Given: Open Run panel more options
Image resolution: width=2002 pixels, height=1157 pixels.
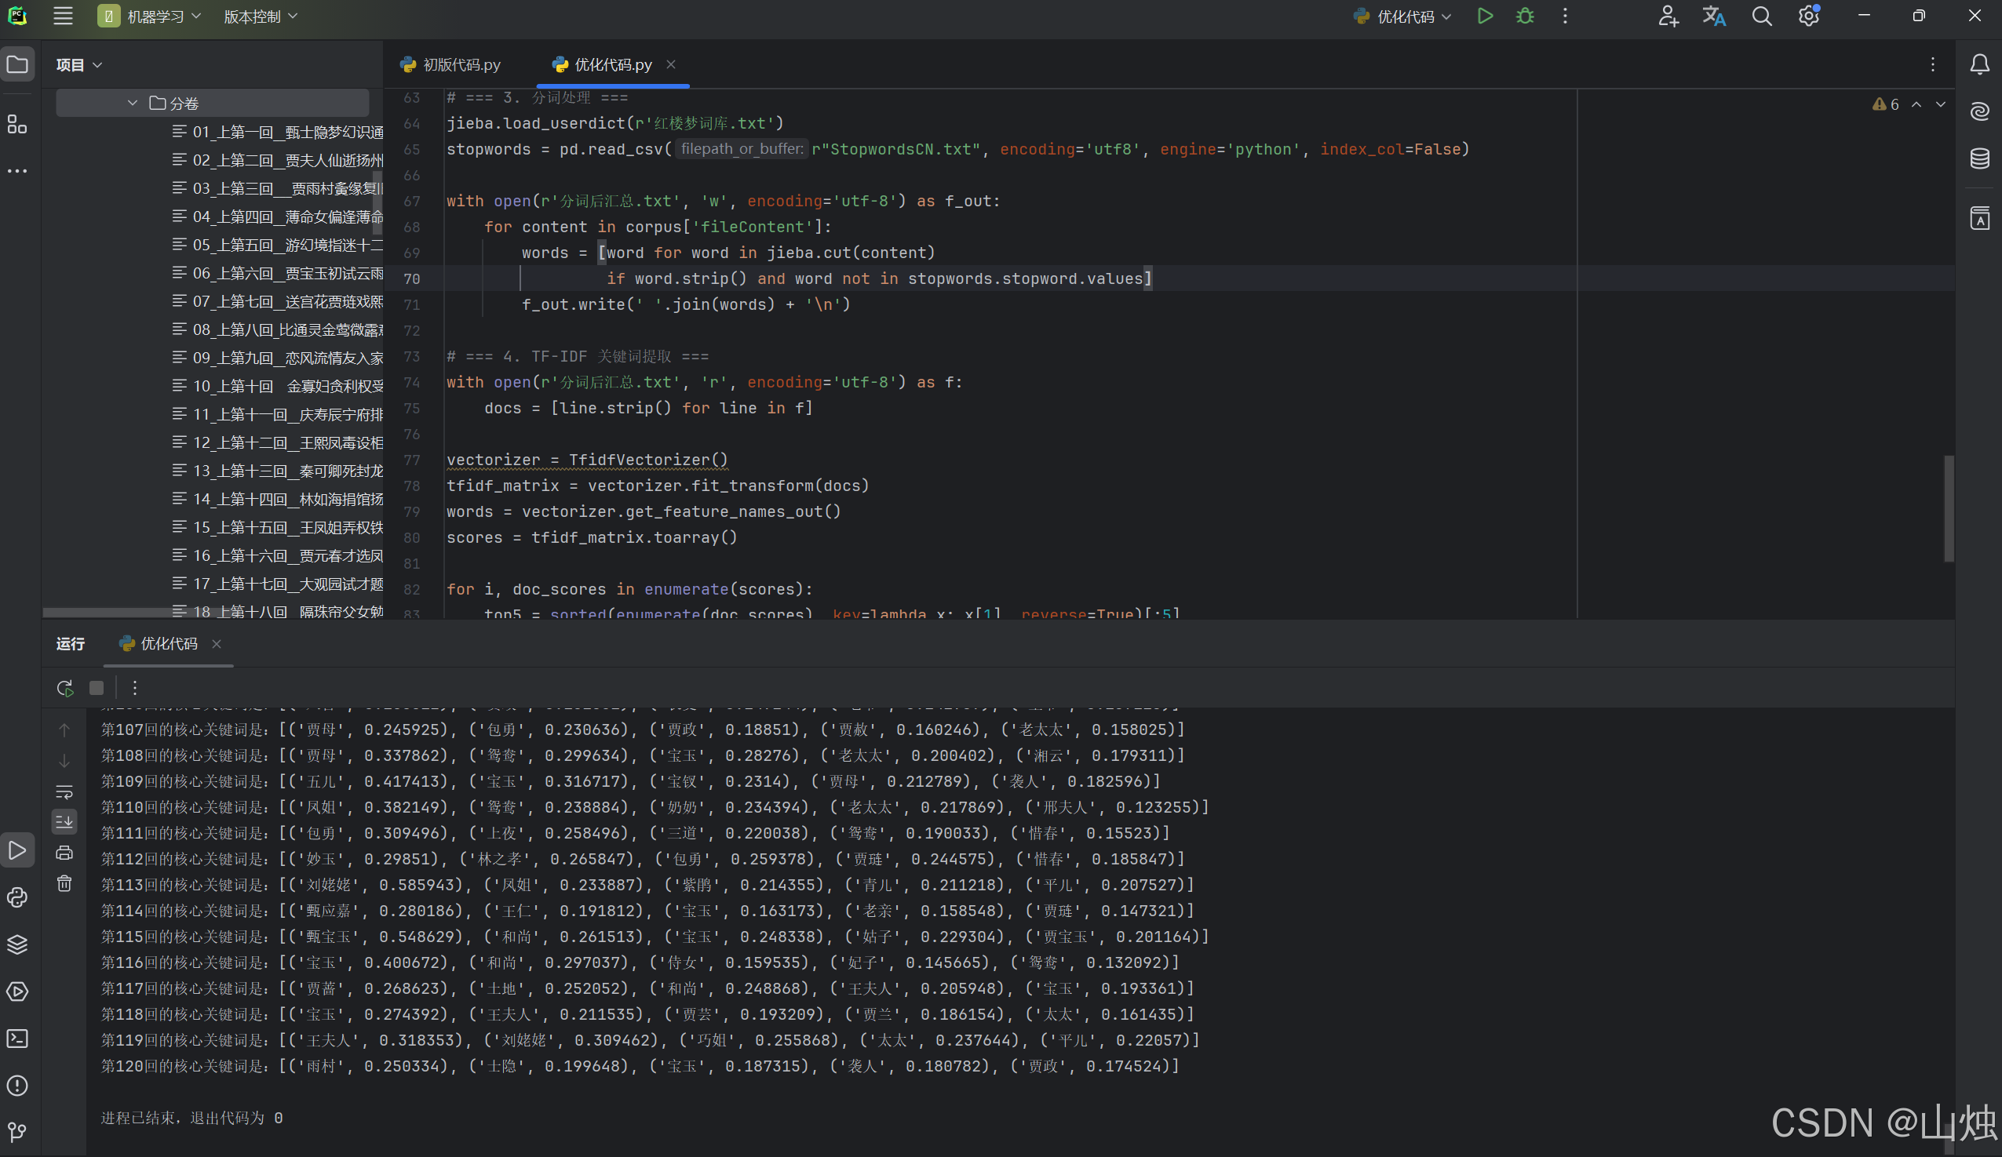Looking at the screenshot, I should [134, 688].
